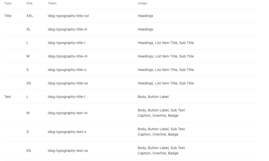The image size is (269, 161).
Task: Click the "Body, Button Label" usage in Text L row
Action: click(153, 97)
